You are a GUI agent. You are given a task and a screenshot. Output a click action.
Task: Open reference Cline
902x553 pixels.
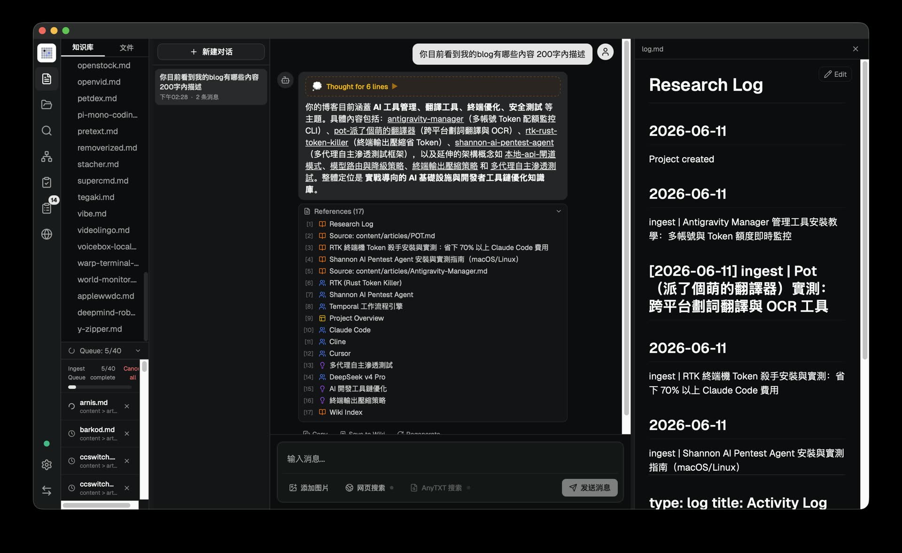(x=337, y=341)
